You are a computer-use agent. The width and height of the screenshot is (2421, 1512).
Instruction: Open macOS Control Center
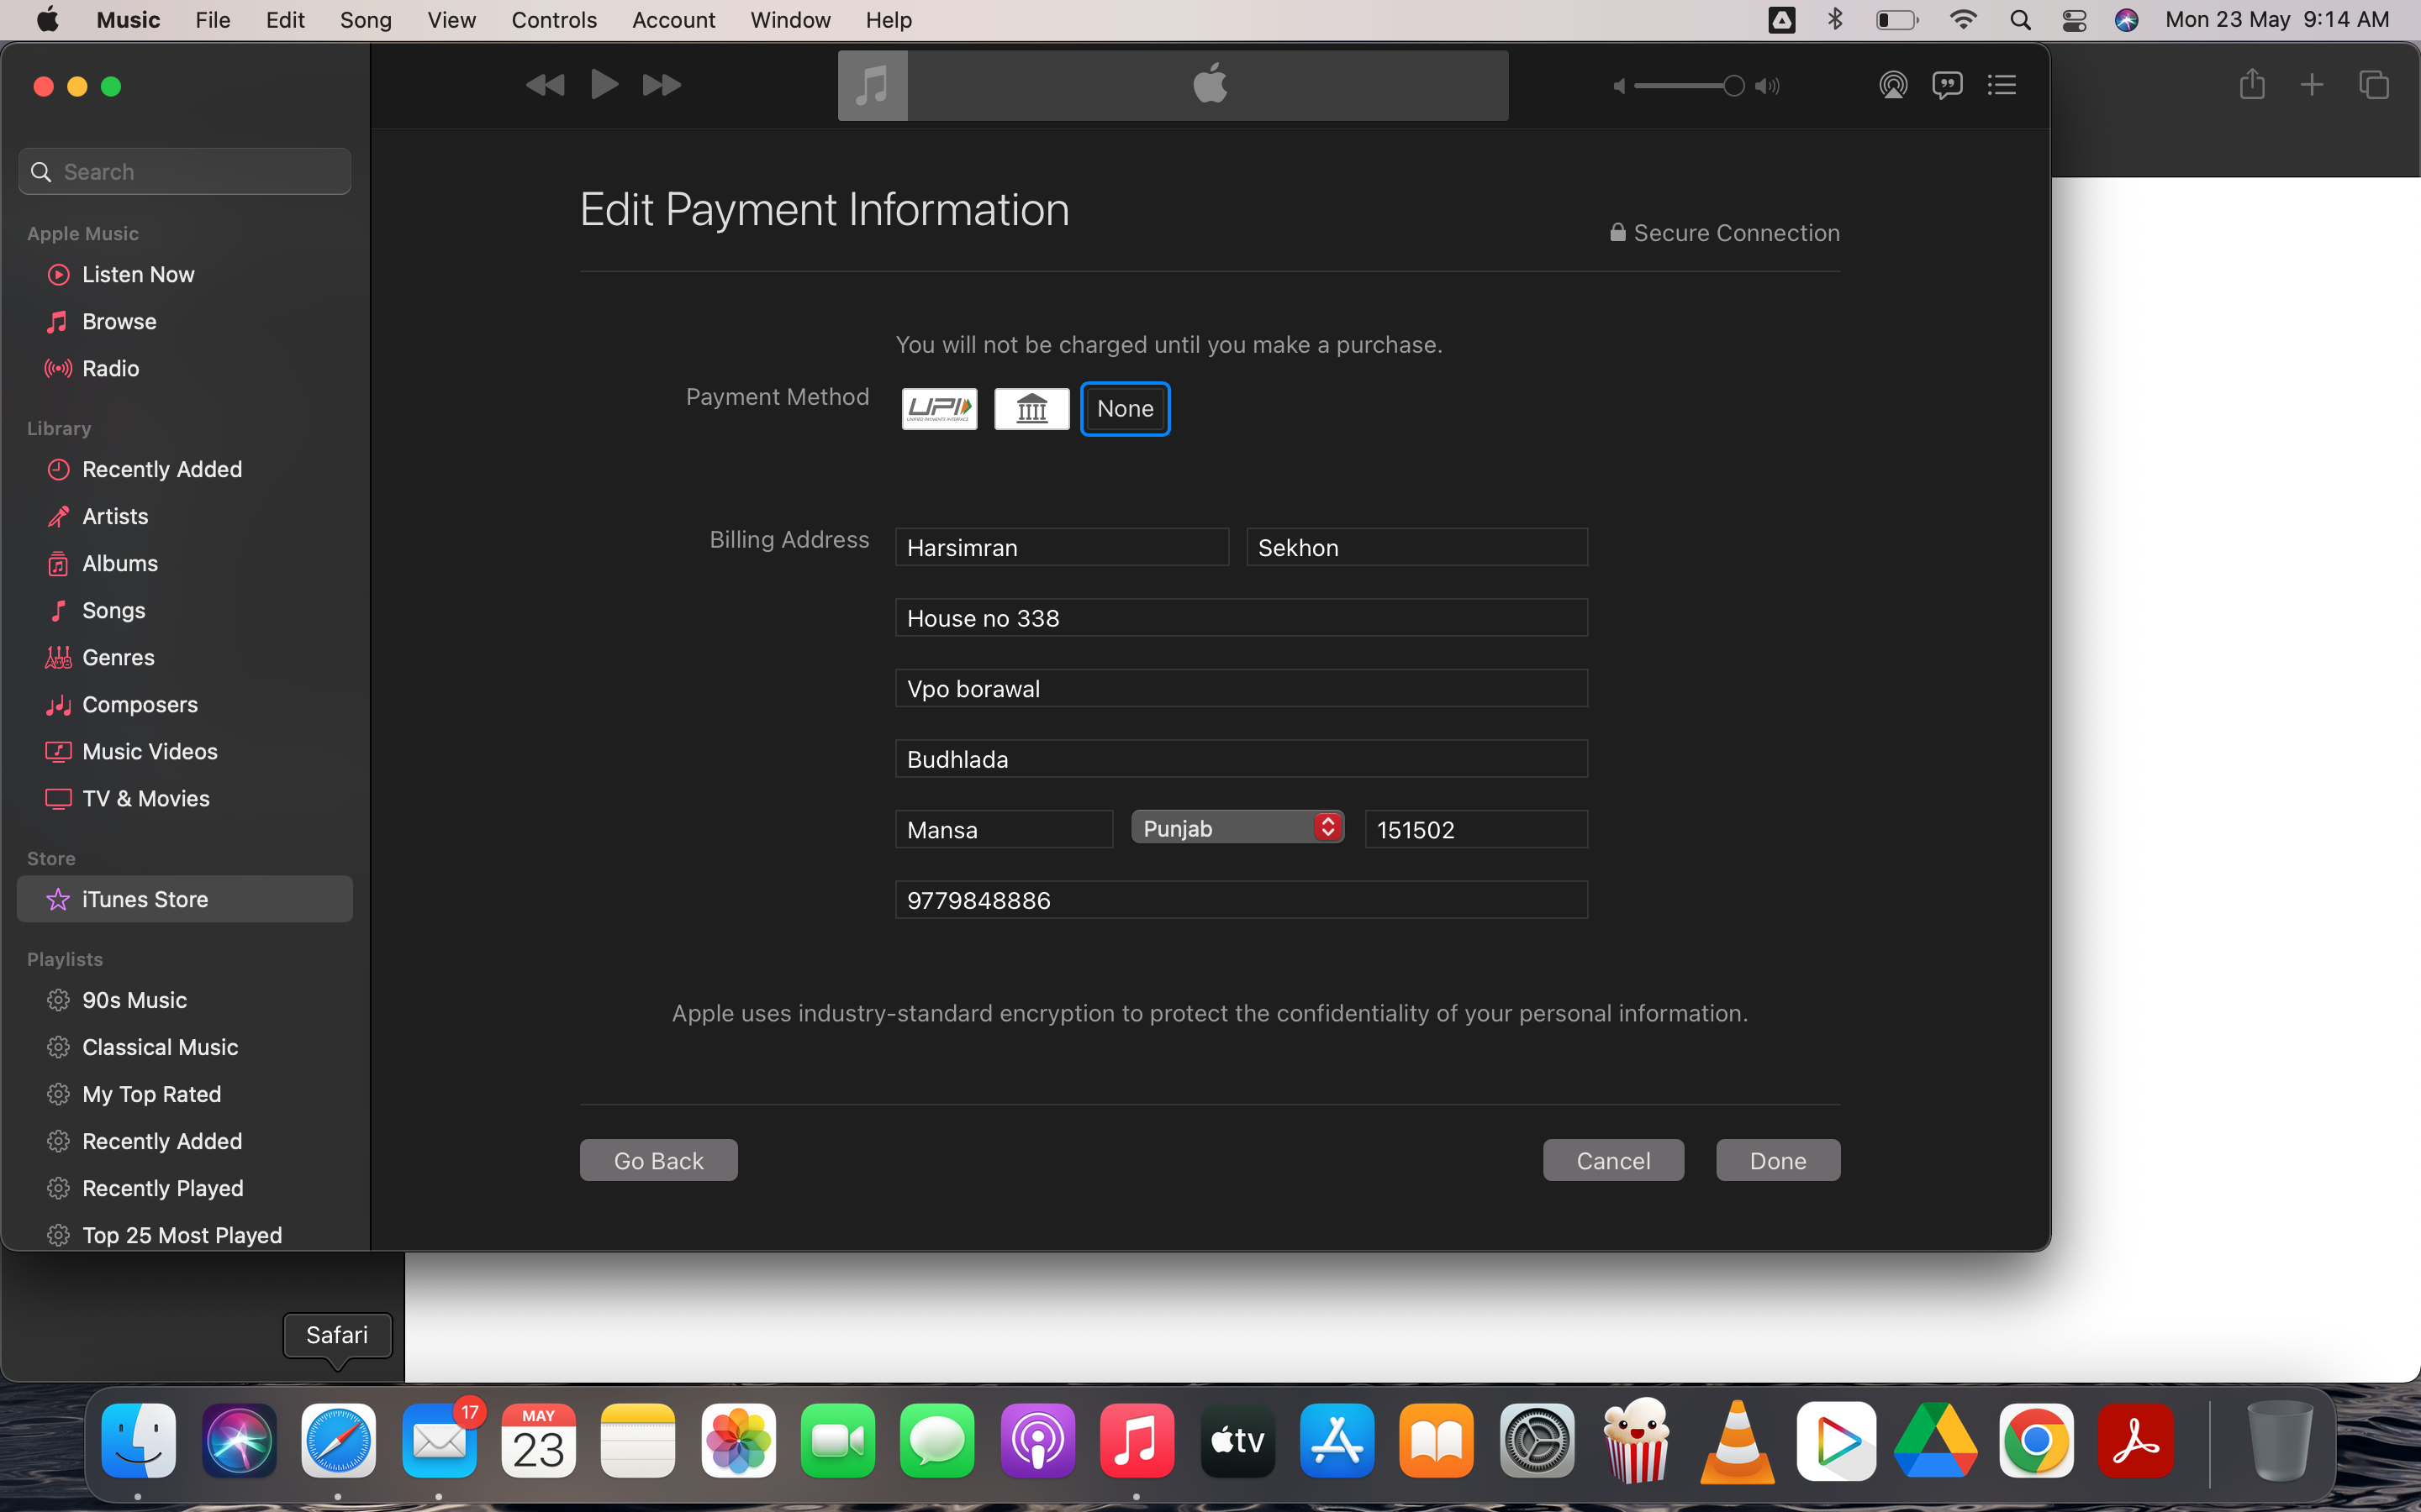coord(2074,20)
